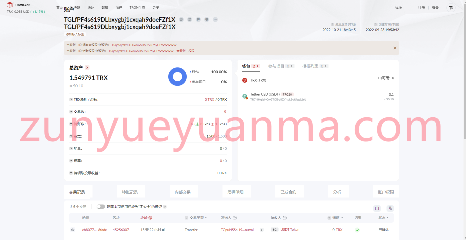Image resolution: width=466 pixels, height=240 pixels.
Task: Click 添加私人标签 button
Action: (x=75, y=34)
